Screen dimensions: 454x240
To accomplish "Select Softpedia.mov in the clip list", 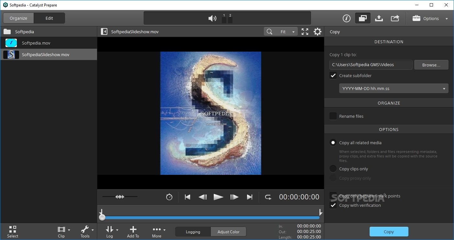I will click(49, 43).
